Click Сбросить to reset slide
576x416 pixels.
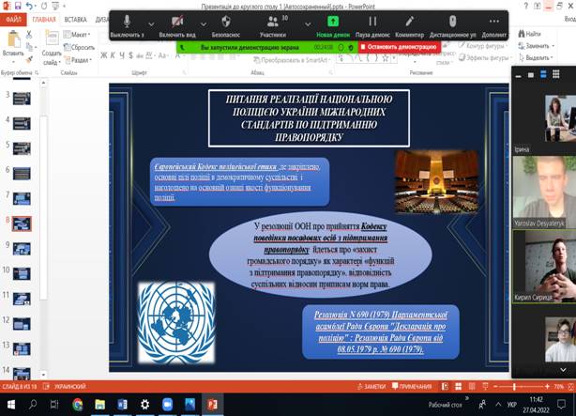[79, 47]
